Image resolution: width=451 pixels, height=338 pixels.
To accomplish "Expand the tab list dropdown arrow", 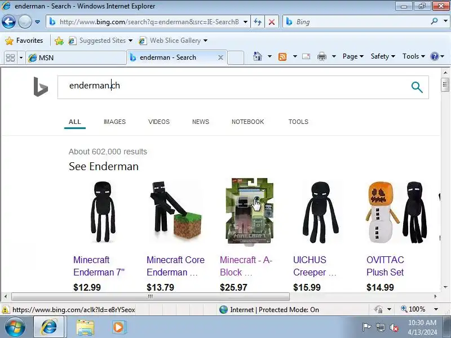I will click(21, 58).
